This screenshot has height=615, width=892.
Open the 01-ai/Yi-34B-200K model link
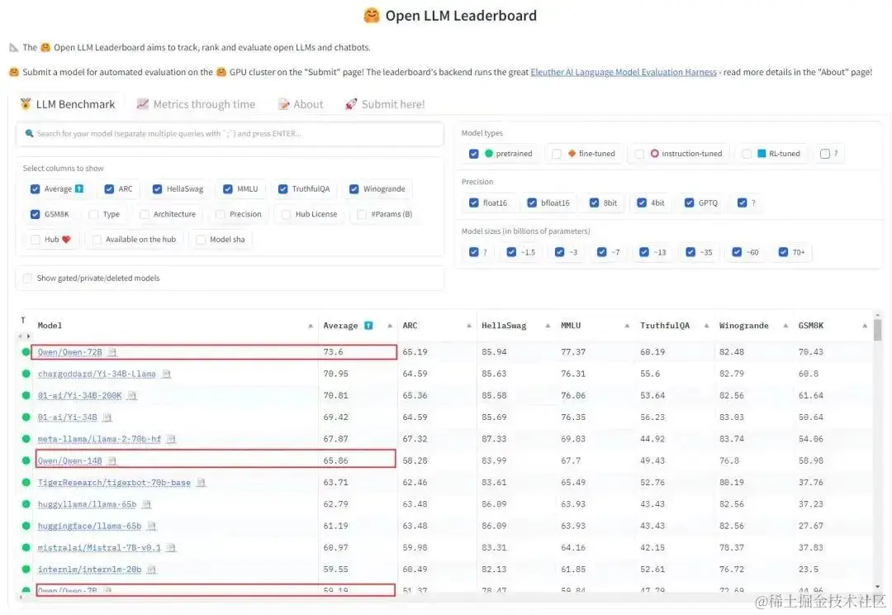79,395
